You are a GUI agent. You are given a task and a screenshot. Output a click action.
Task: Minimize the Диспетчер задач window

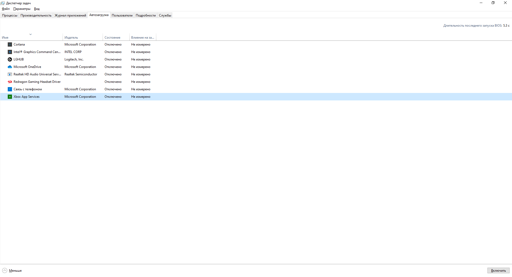tap(481, 3)
